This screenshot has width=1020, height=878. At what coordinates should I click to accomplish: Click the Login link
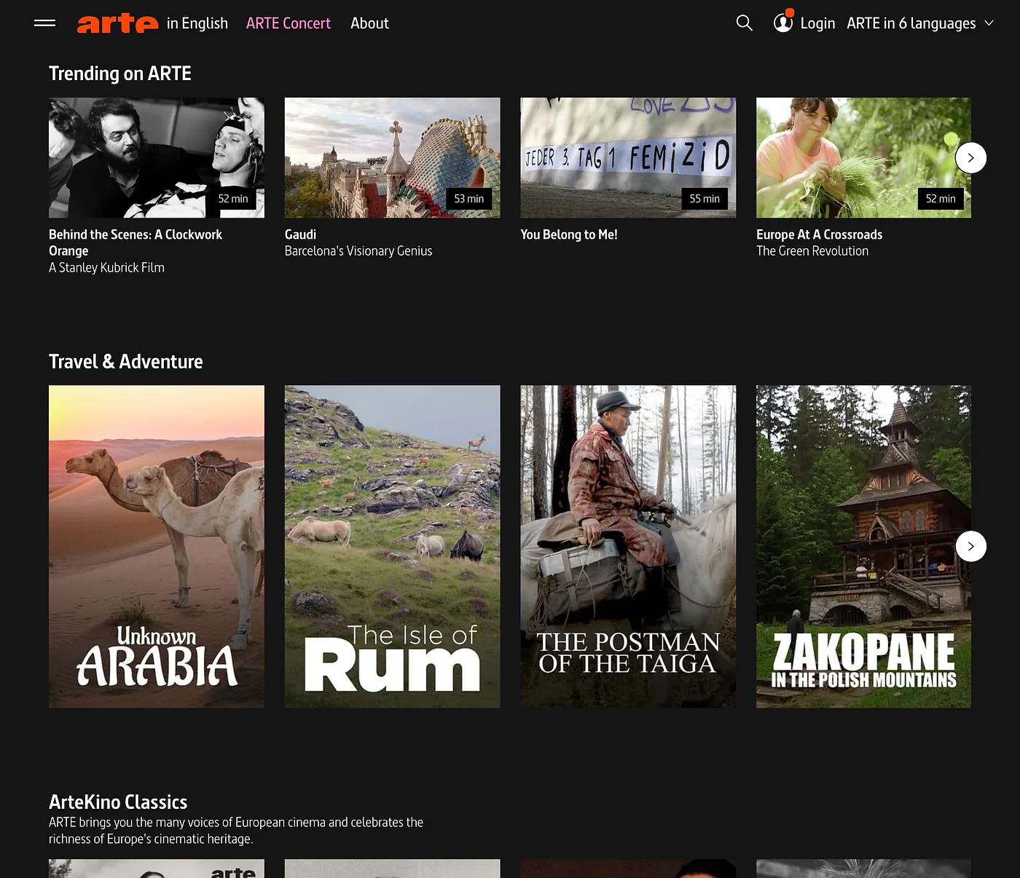pyautogui.click(x=817, y=23)
